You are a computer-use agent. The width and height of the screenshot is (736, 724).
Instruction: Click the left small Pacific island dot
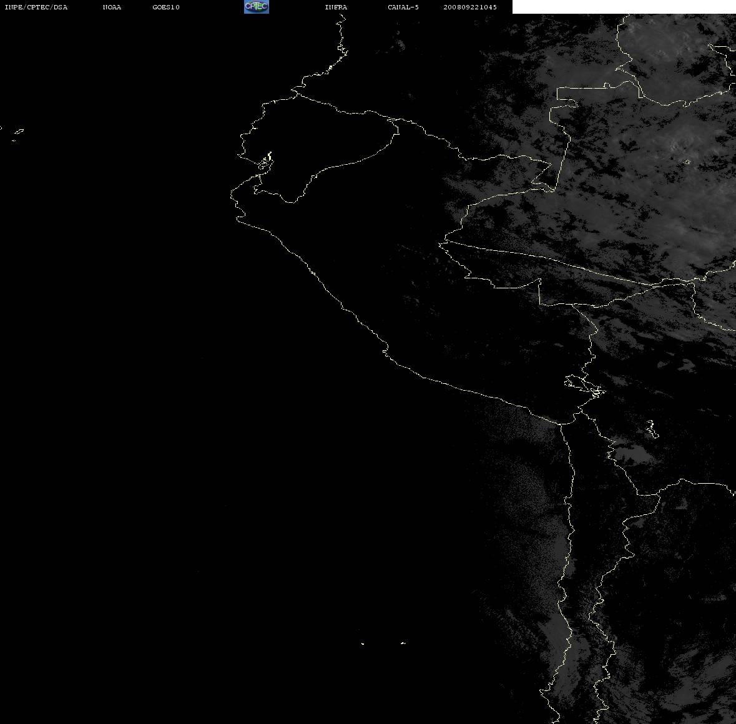363,643
